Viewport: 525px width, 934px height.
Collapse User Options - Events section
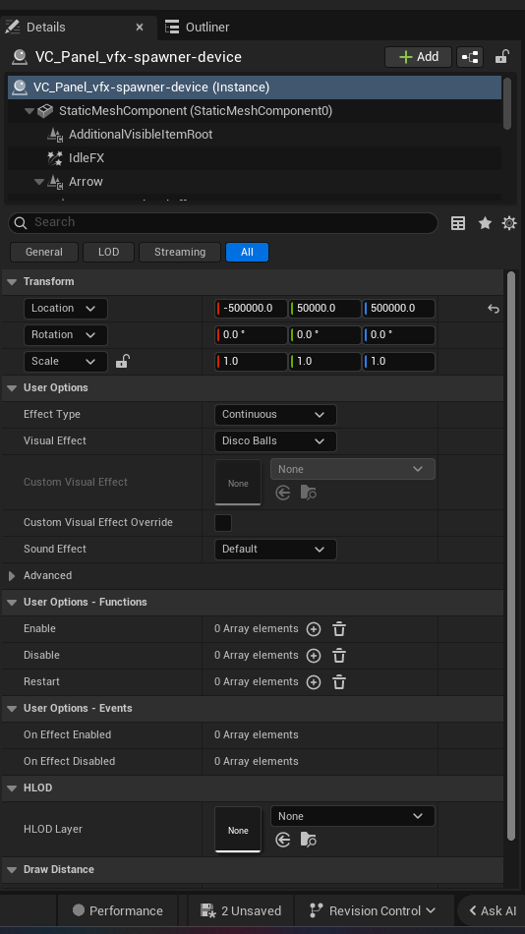click(12, 708)
